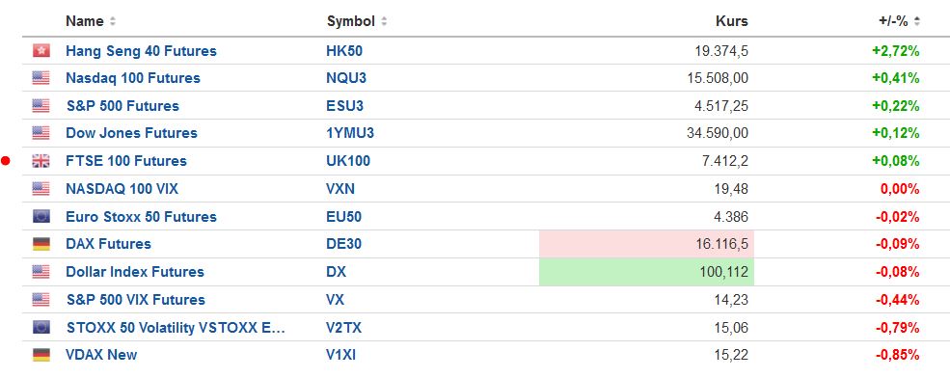Click the EU flag beside Euro Stoxx 50
This screenshot has width=950, height=378.
[41, 217]
